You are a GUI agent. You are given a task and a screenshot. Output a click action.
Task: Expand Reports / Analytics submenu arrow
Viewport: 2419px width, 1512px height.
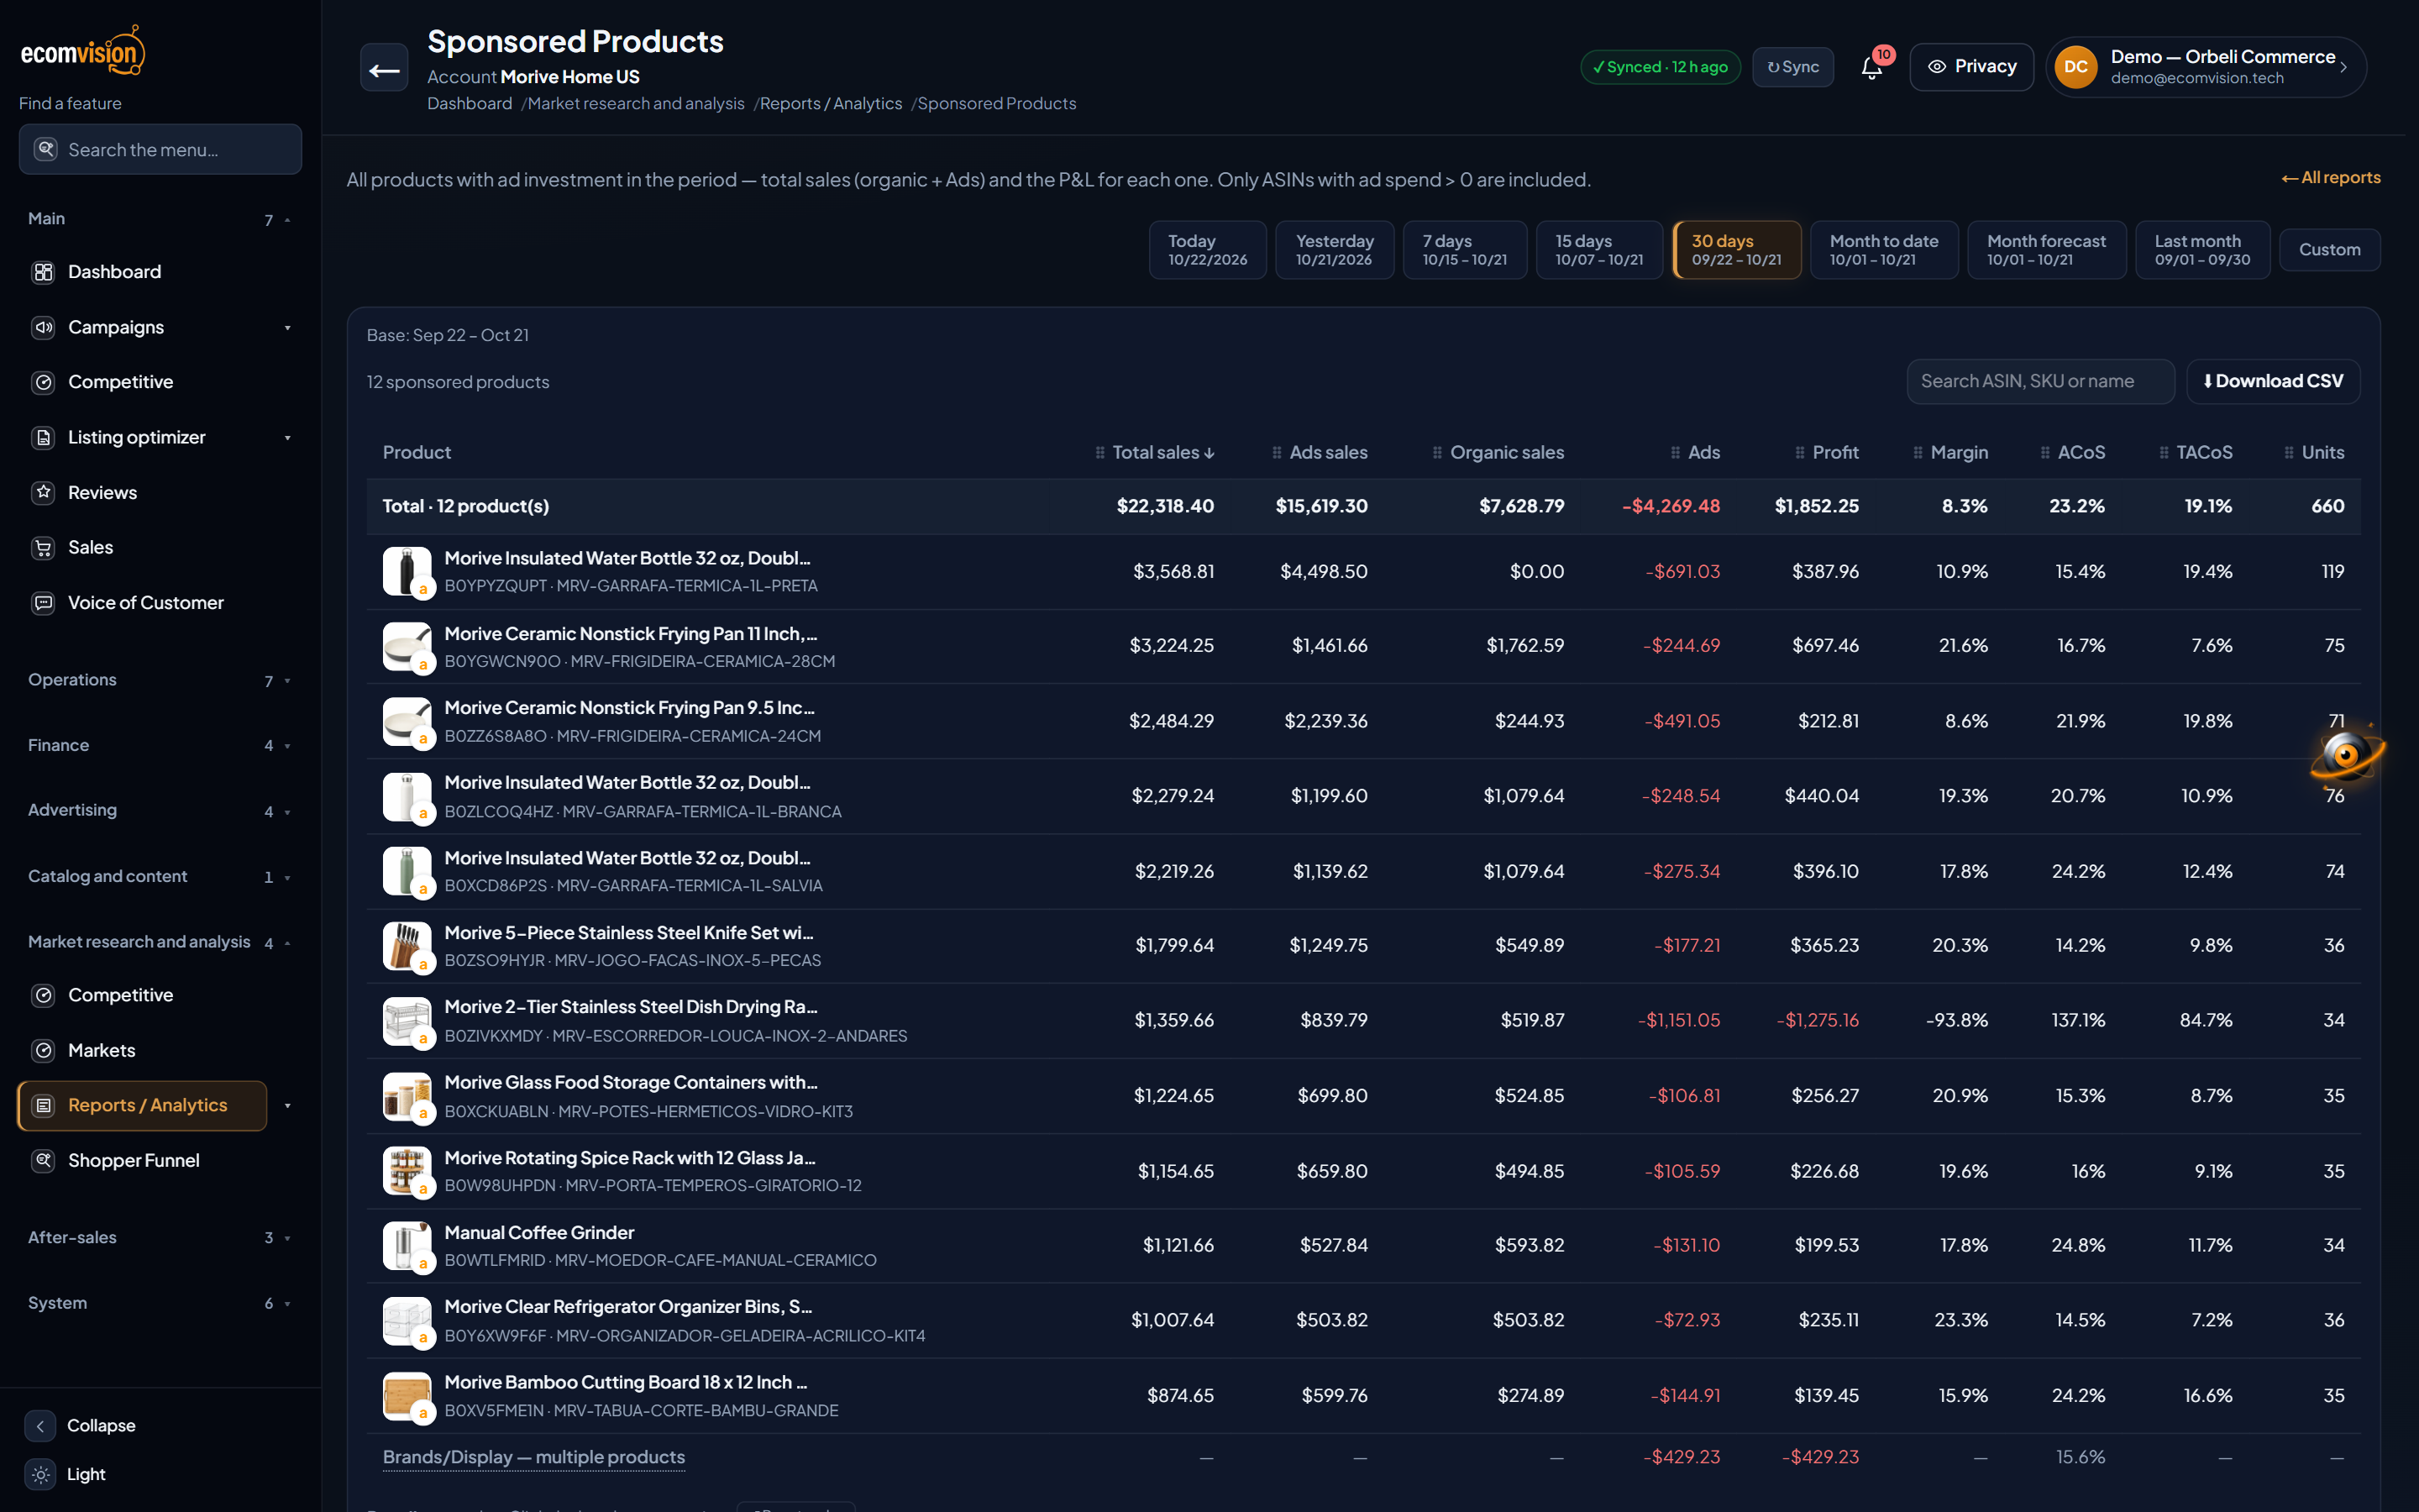pos(288,1105)
